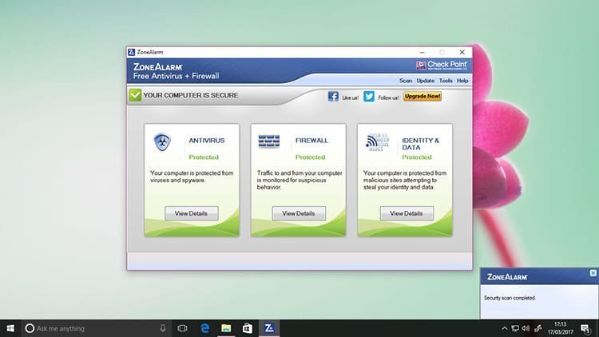Open File Explorer from the taskbar

[226, 328]
